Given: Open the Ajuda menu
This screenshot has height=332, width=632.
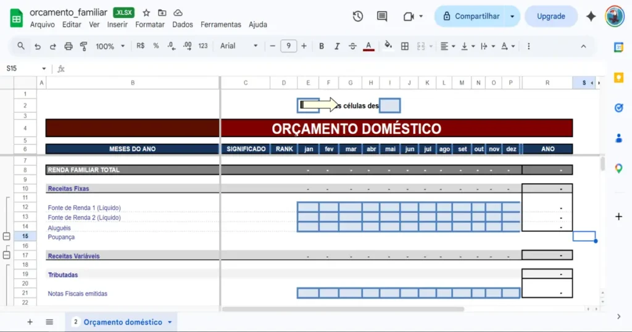Looking at the screenshot, I should (x=258, y=25).
